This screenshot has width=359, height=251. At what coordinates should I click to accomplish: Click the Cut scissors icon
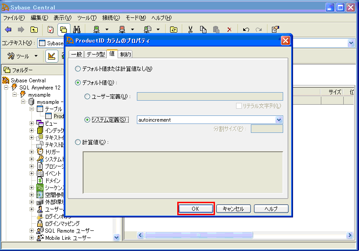190,30
